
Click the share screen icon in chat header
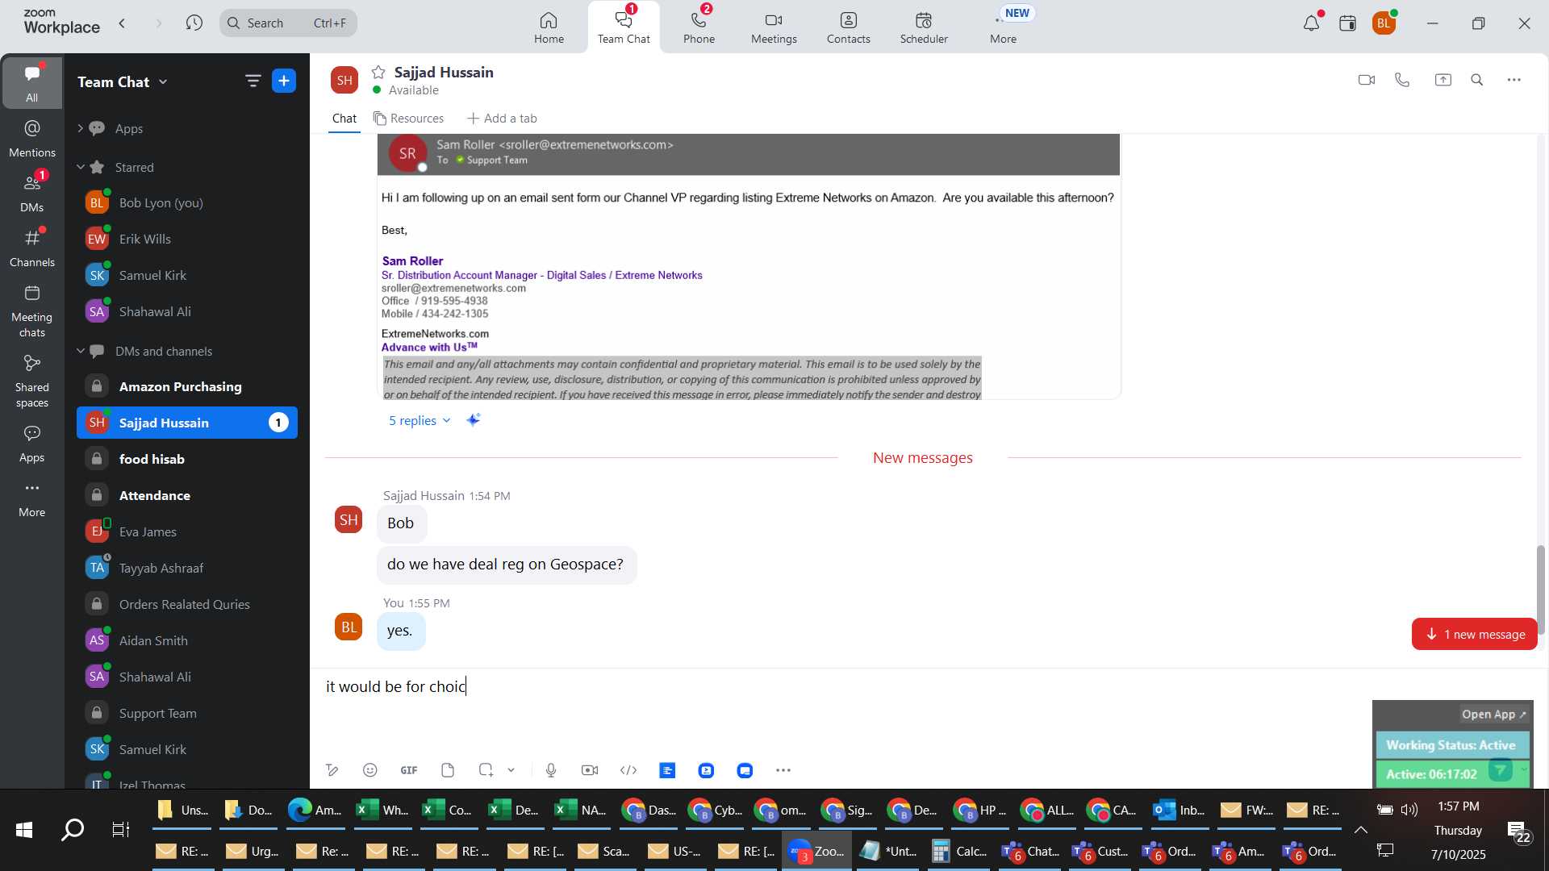tap(1443, 80)
